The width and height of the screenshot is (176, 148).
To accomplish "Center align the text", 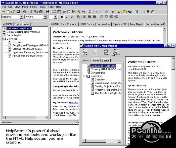I will [x=90, y=17].
